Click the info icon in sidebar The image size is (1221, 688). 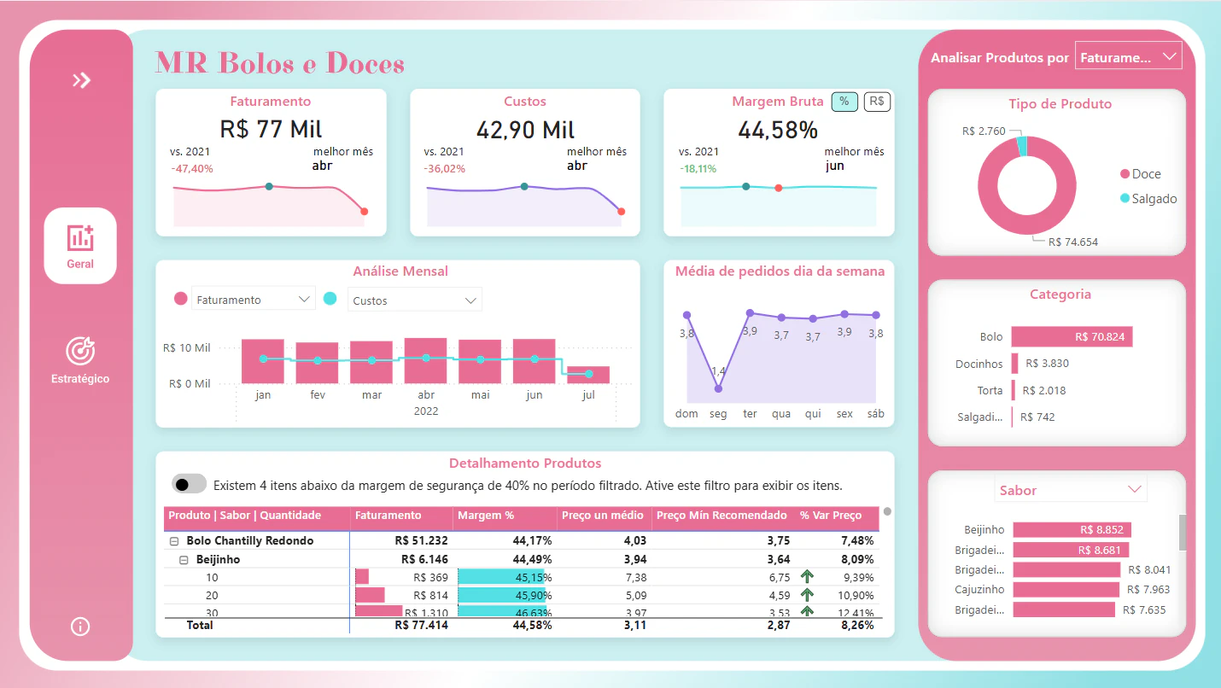tap(80, 627)
